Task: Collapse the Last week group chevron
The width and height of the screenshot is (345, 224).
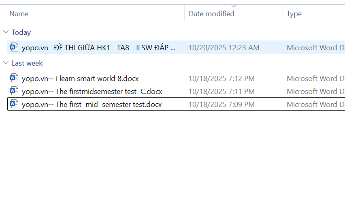Action: click(x=6, y=63)
